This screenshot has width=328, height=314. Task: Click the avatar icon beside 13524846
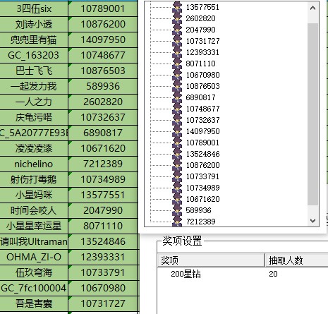pos(177,154)
